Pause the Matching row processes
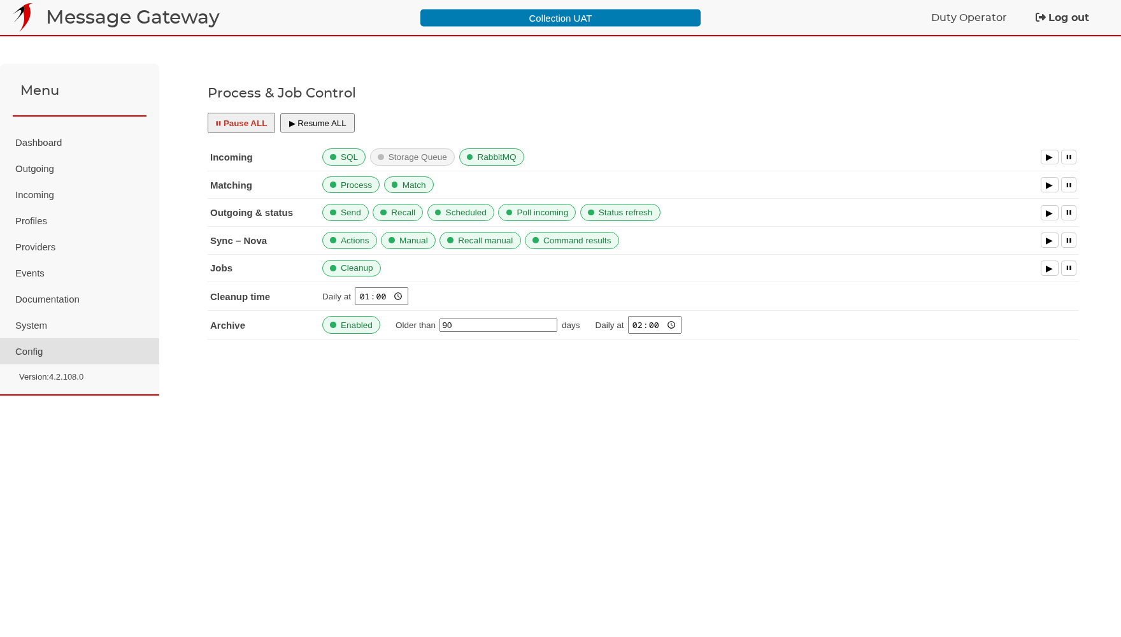The width and height of the screenshot is (1121, 637). [1069, 185]
